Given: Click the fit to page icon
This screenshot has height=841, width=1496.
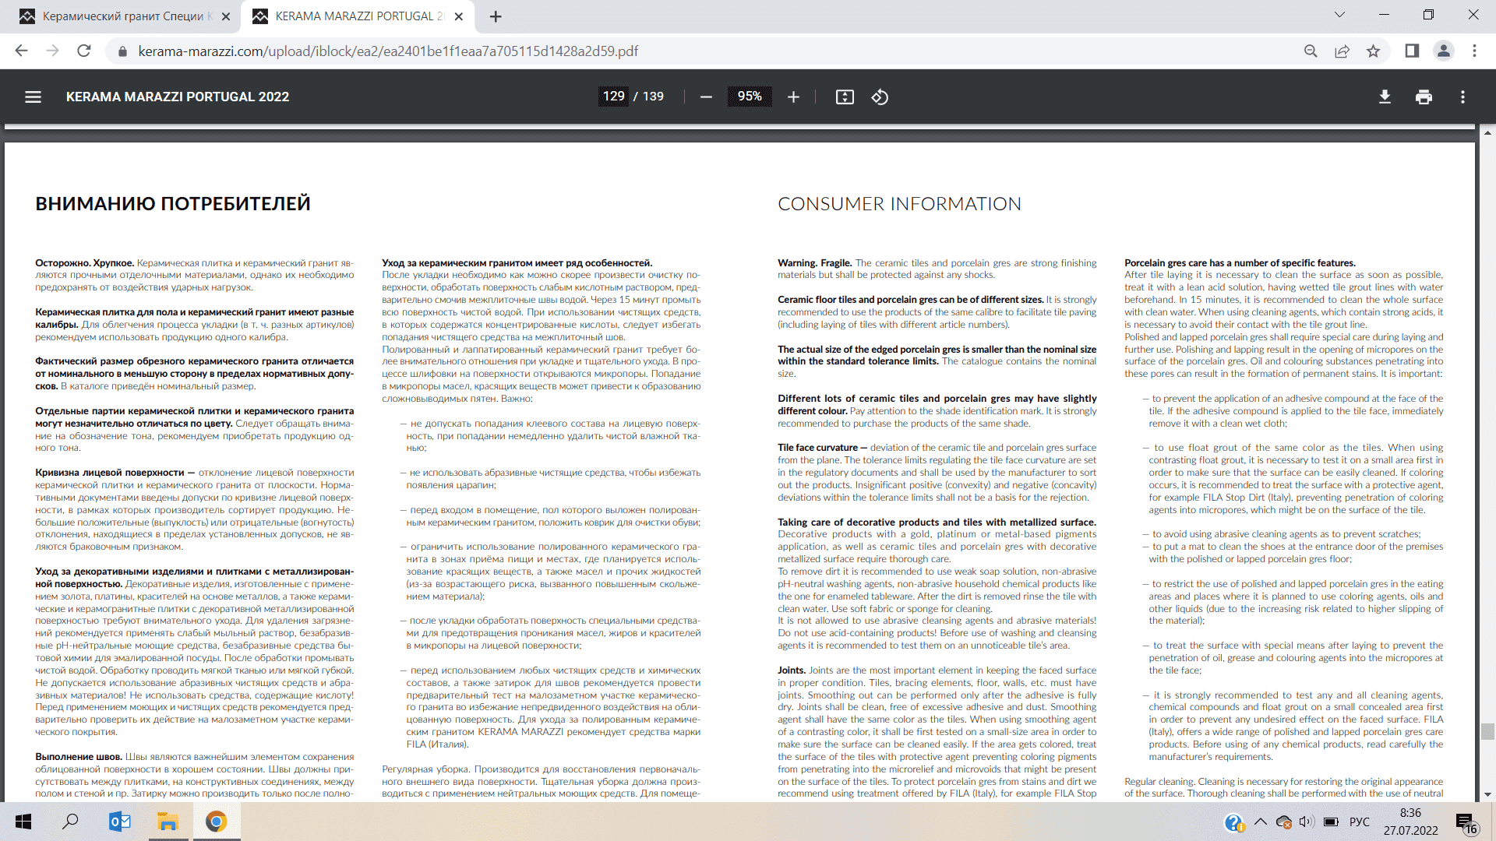Looking at the screenshot, I should coord(845,97).
